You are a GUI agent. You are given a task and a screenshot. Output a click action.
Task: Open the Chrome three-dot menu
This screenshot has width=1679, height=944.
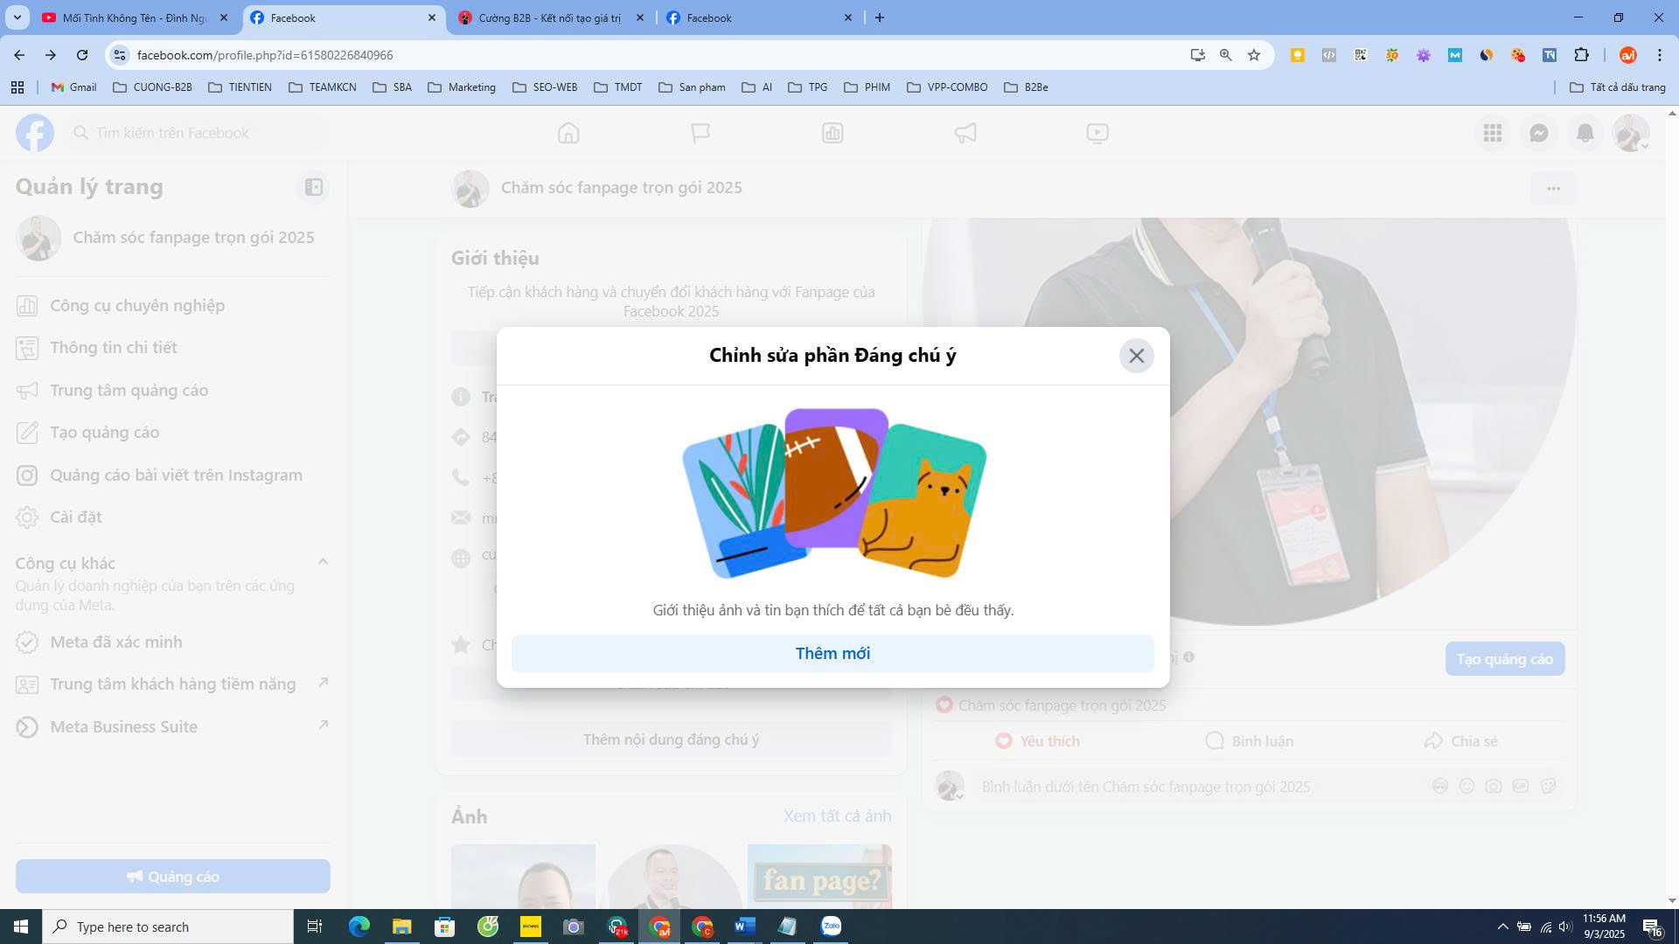(1659, 55)
